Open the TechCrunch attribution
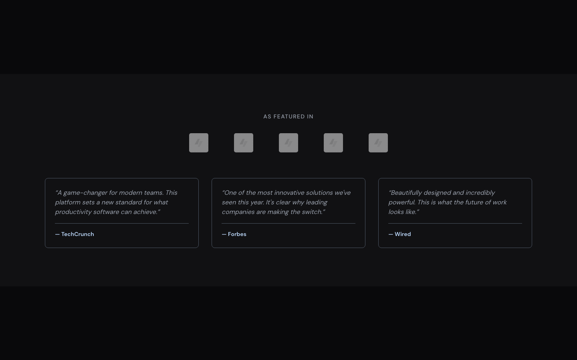Image resolution: width=577 pixels, height=360 pixels. click(75, 234)
